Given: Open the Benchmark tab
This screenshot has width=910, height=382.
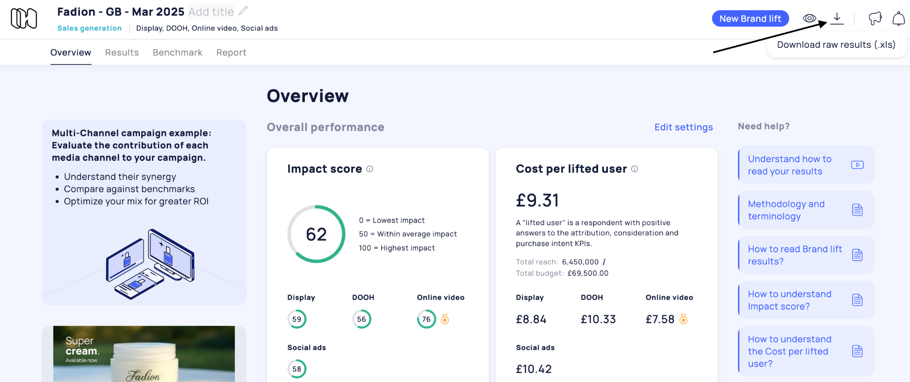Looking at the screenshot, I should 177,52.
